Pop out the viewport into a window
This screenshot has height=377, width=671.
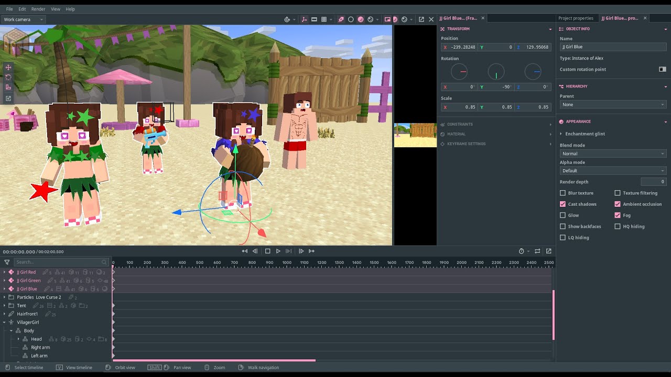[x=421, y=19]
